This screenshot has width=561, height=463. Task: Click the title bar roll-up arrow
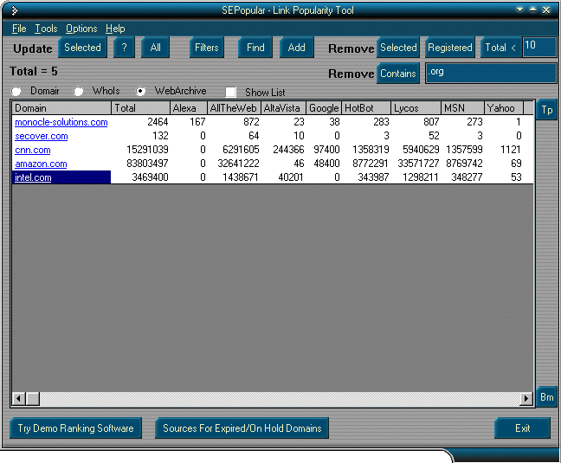tap(532, 10)
